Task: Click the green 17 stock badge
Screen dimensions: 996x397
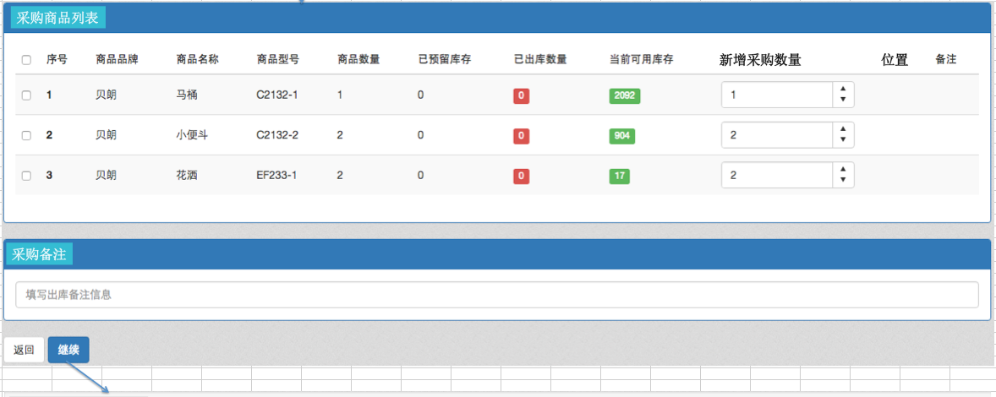Action: click(619, 176)
